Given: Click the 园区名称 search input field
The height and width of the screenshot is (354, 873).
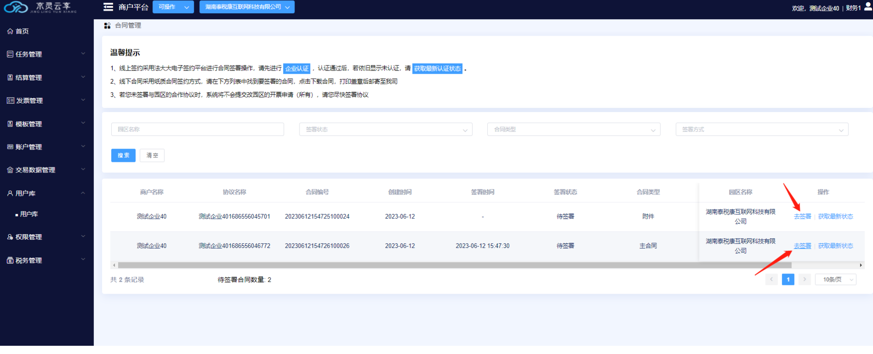Looking at the screenshot, I should pyautogui.click(x=197, y=129).
